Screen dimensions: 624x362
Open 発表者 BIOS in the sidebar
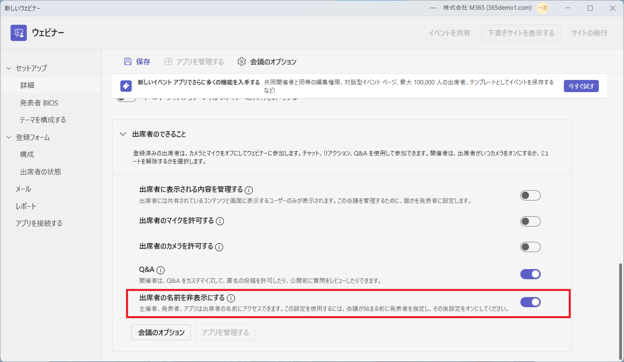tap(39, 103)
